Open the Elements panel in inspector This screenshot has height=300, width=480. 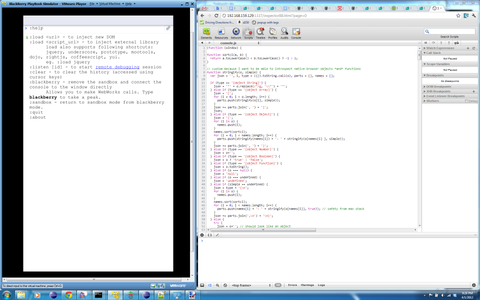coord(206,33)
